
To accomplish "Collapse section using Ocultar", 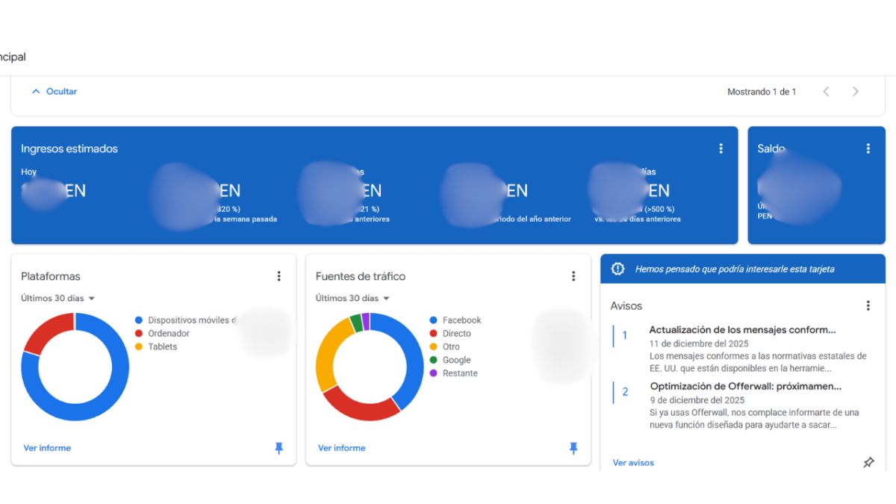I will (x=55, y=92).
